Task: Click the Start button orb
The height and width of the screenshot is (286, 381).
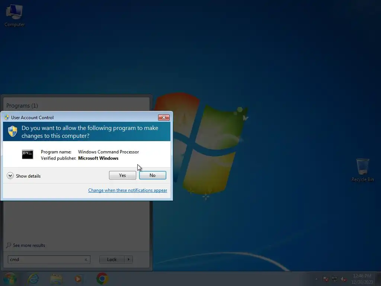Action: (10, 279)
